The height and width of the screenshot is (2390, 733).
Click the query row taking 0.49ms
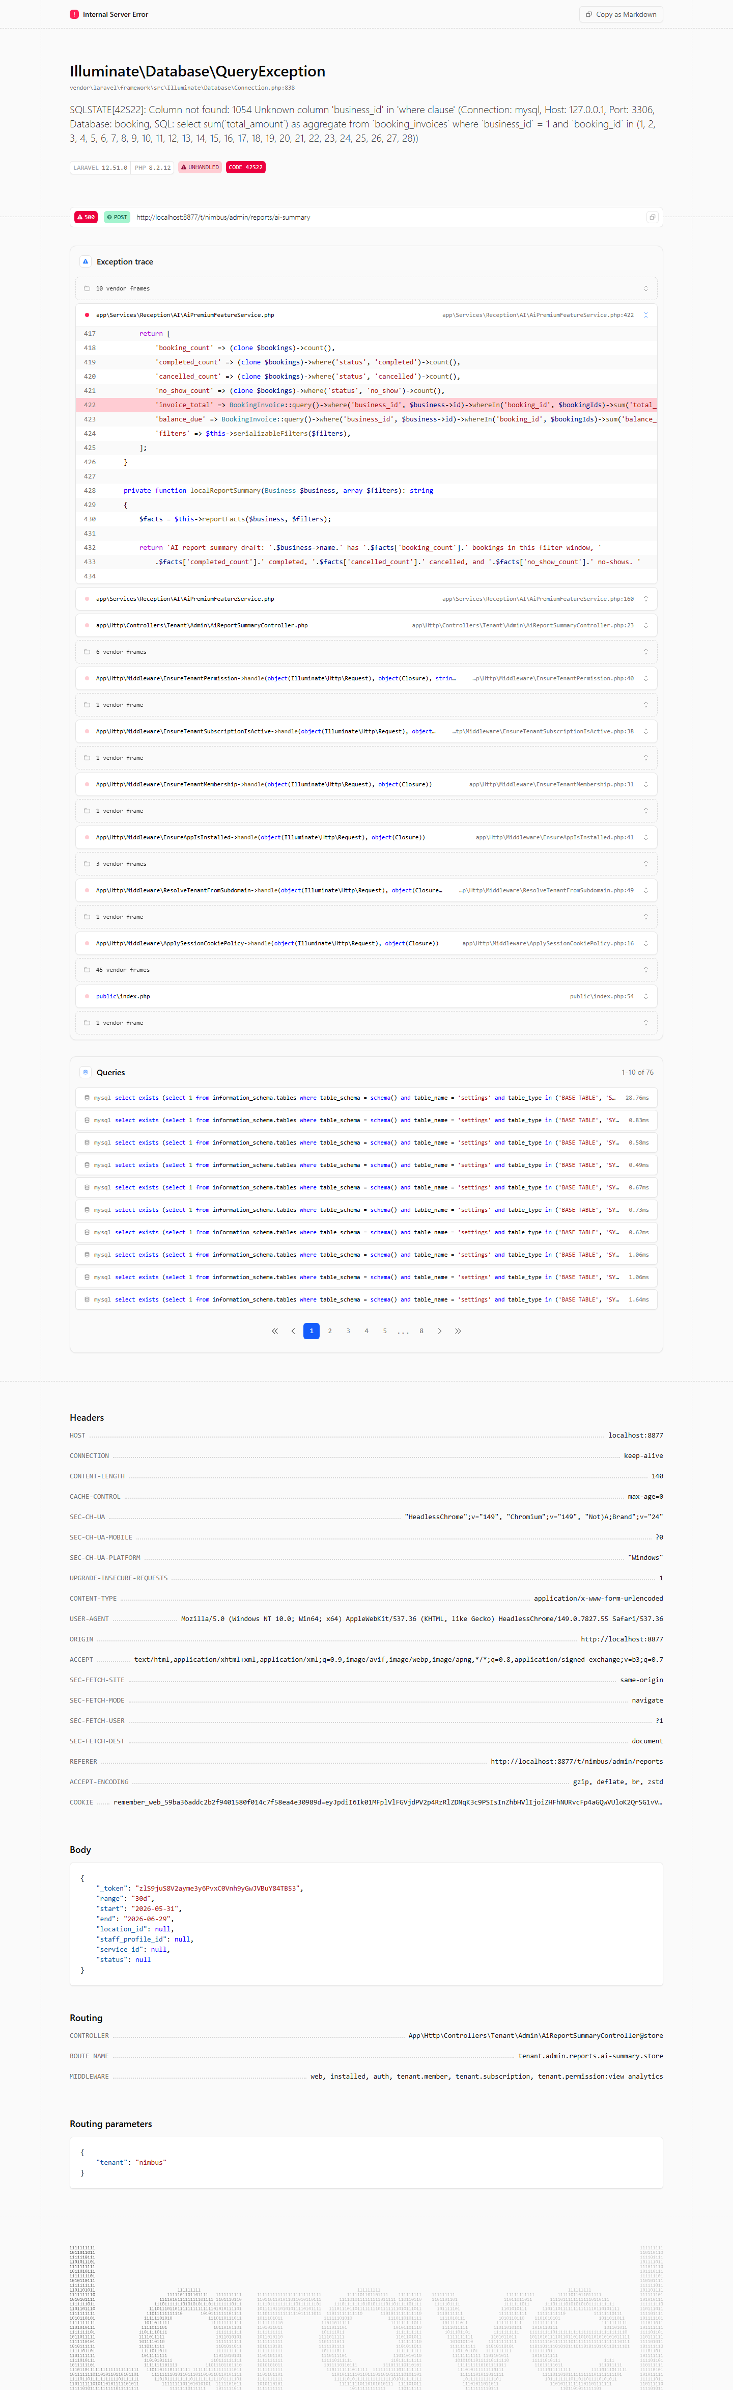coord(366,1164)
